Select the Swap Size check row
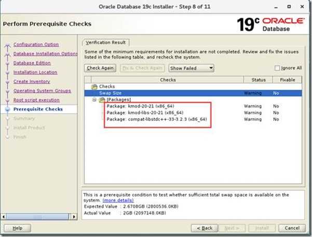312x237 pixels. pyautogui.click(x=193, y=93)
